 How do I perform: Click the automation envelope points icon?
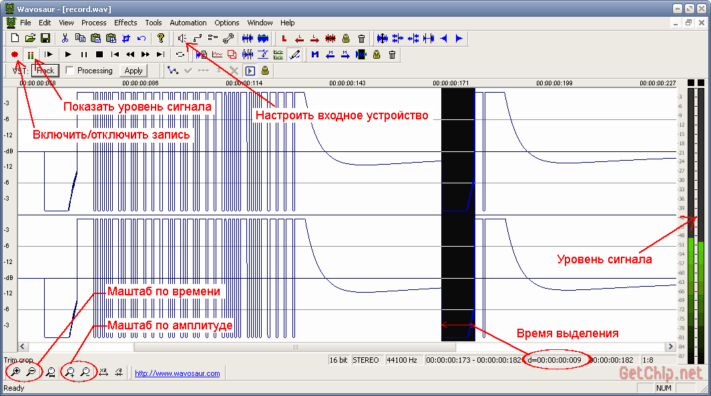(172, 71)
